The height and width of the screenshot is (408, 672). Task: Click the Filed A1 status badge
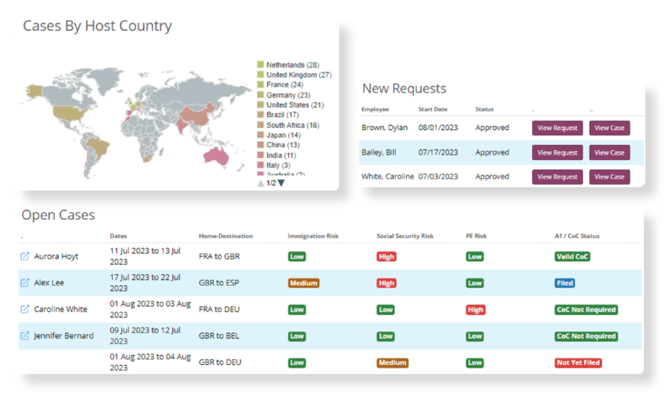pyautogui.click(x=566, y=283)
